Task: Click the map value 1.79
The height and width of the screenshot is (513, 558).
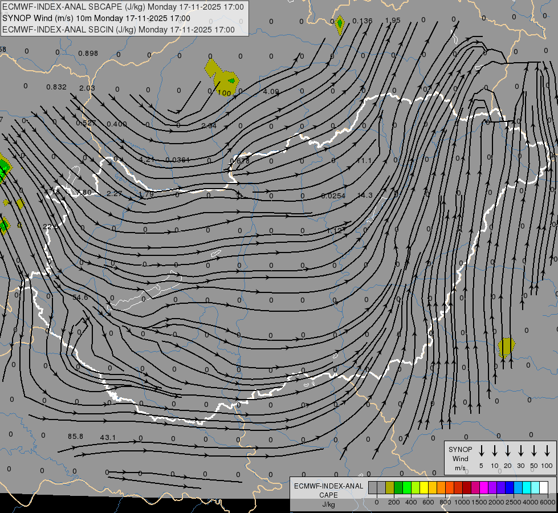Action: point(146,194)
